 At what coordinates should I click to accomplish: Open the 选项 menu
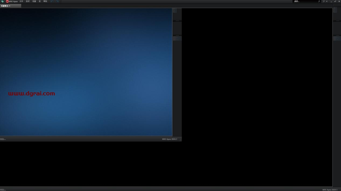28,1
